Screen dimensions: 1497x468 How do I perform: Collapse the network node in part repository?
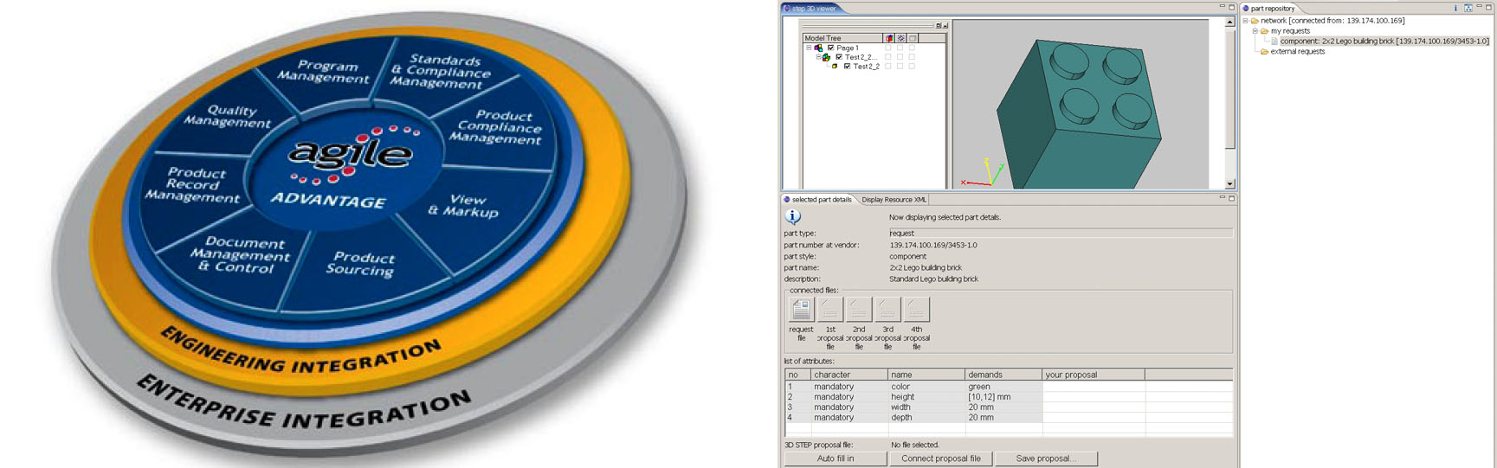(x=1246, y=21)
